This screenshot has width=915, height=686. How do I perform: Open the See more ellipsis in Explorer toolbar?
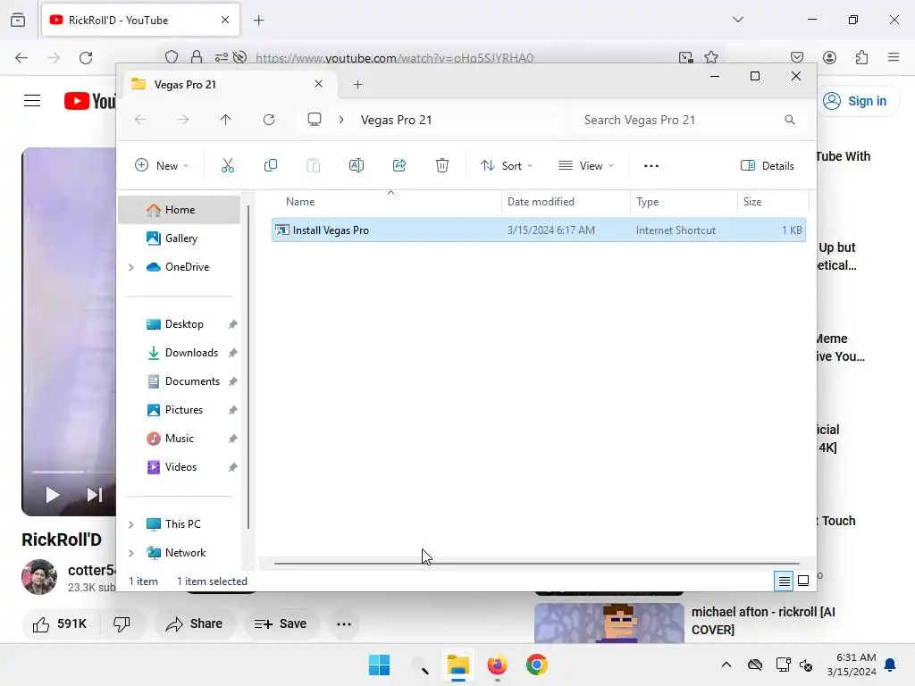[x=651, y=165]
